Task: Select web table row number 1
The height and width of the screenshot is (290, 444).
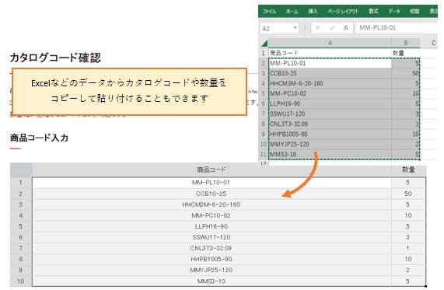Action: (x=21, y=183)
